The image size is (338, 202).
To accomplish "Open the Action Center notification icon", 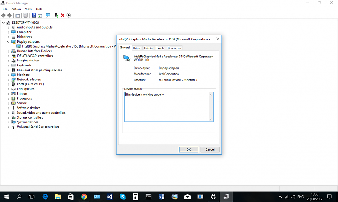I will point(329,197).
